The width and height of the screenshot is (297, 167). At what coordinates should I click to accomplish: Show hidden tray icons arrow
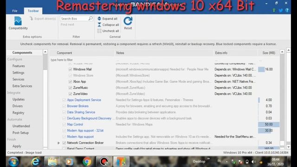coord(226,162)
